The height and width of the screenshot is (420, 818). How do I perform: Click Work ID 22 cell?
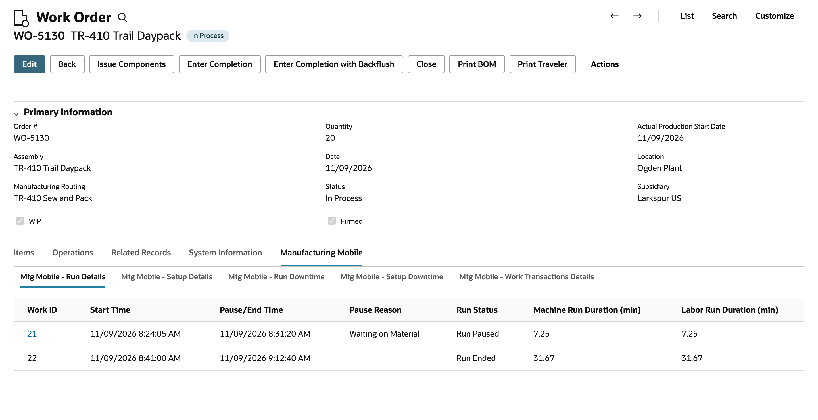[x=32, y=358]
